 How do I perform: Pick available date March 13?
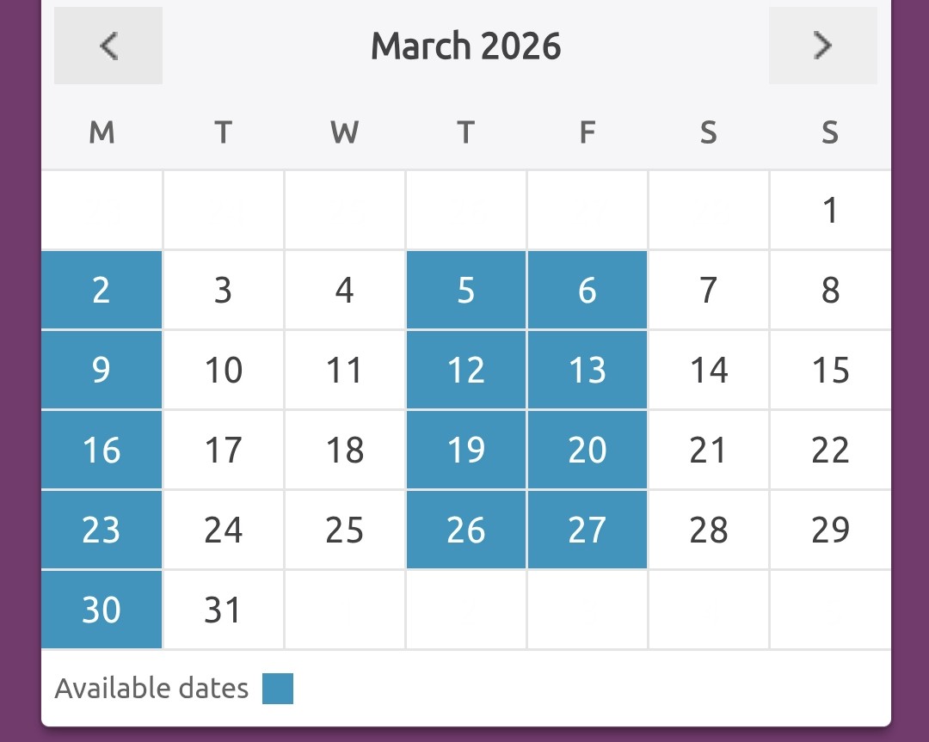(588, 371)
